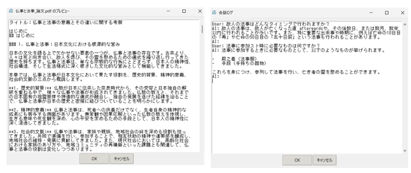Close the 会話ログ window
The width and height of the screenshot is (411, 173).
pyautogui.click(x=403, y=13)
